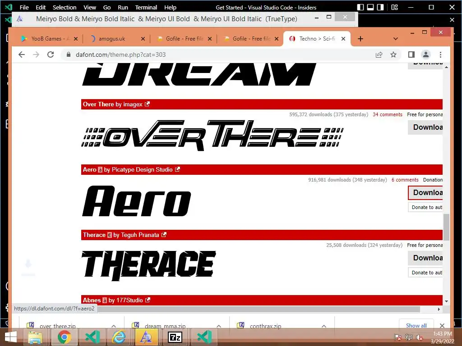Image resolution: width=462 pixels, height=346 pixels.
Task: Switch to Chrome in the taskbar
Action: tap(64, 337)
